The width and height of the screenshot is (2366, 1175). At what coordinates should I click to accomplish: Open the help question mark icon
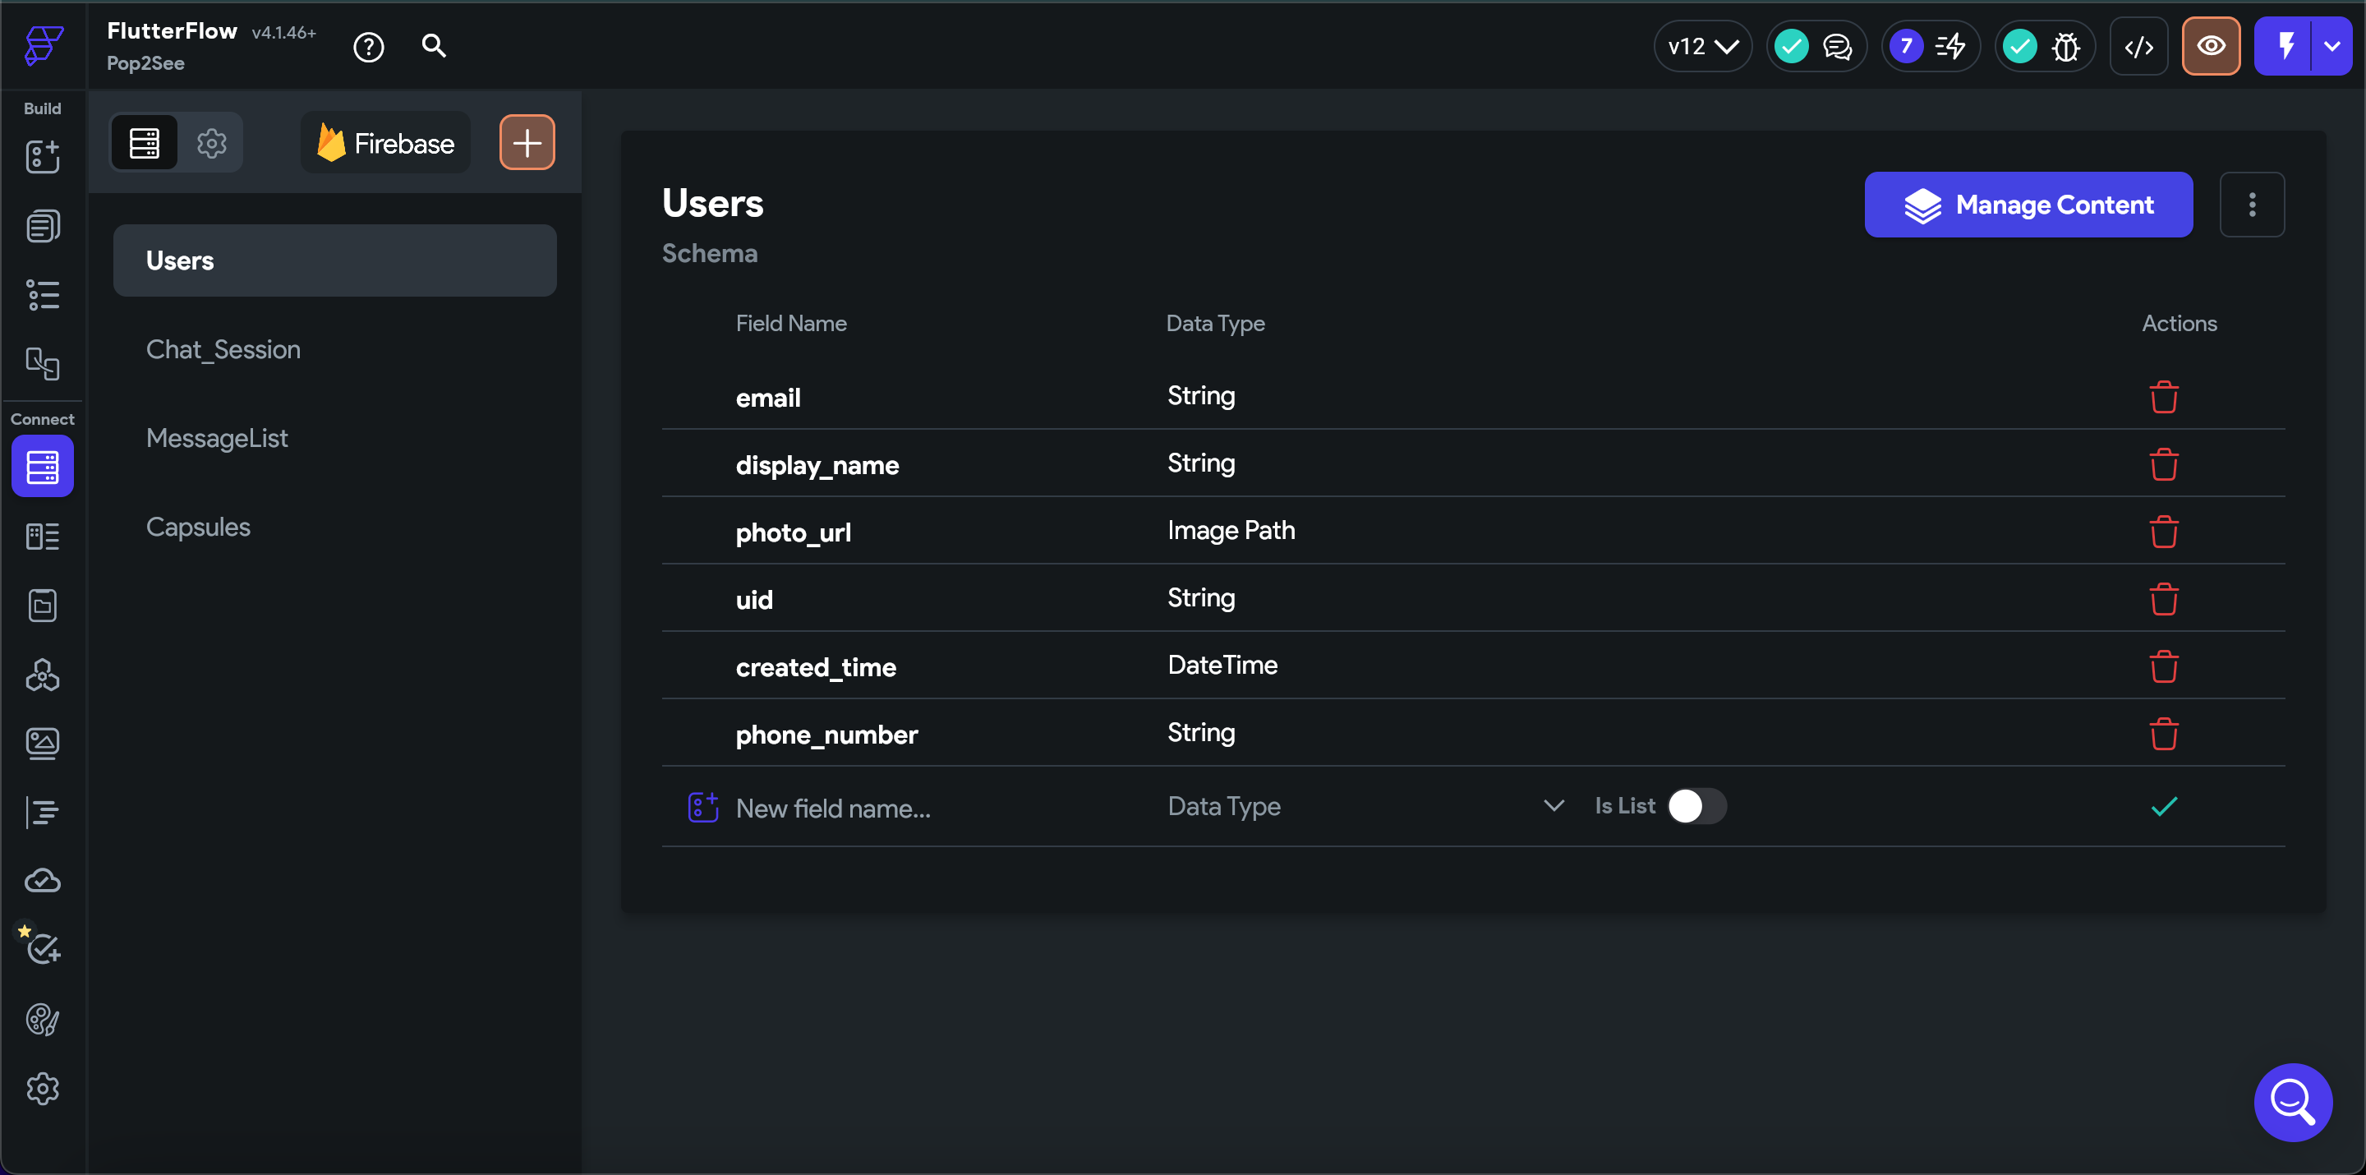click(368, 47)
